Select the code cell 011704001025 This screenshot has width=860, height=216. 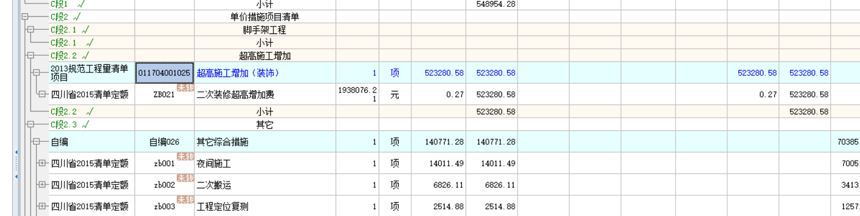(x=164, y=73)
